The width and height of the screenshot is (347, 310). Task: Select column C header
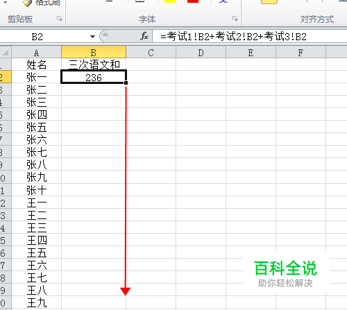(151, 53)
